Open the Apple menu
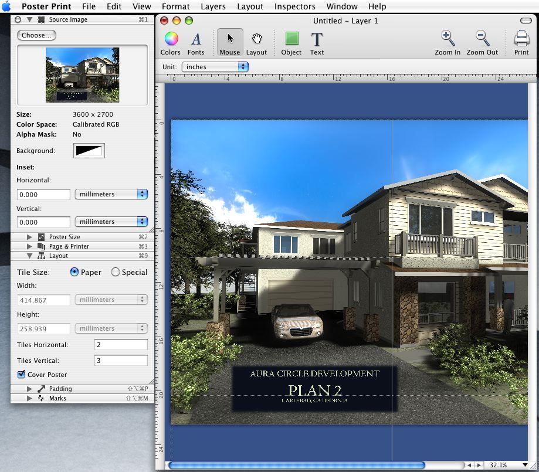 pyautogui.click(x=6, y=6)
